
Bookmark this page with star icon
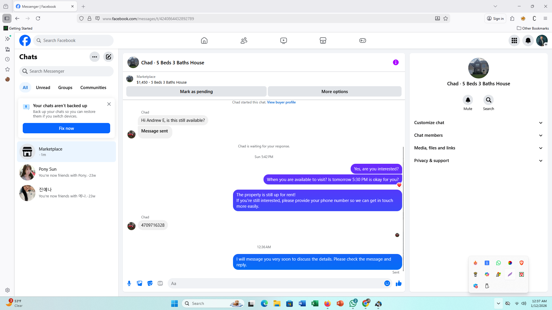pos(446,18)
